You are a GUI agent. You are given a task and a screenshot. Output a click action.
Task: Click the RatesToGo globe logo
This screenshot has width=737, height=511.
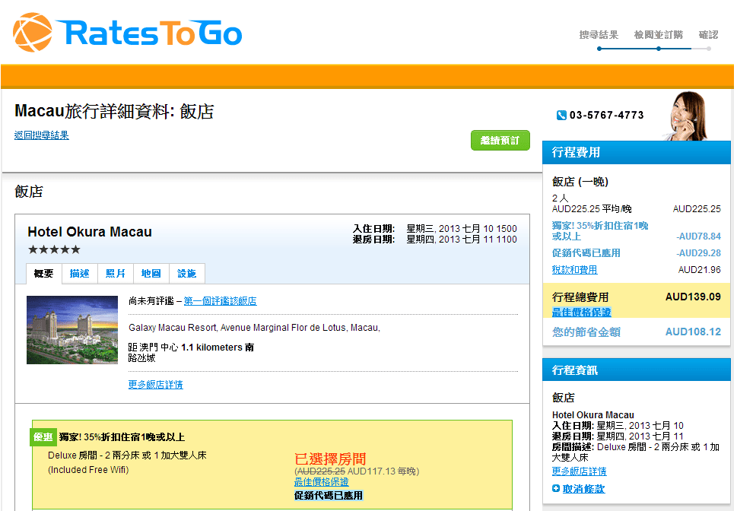(x=33, y=33)
